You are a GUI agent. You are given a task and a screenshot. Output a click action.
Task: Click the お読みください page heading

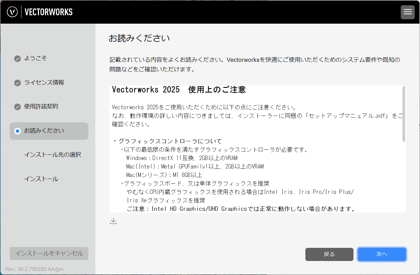pos(139,38)
